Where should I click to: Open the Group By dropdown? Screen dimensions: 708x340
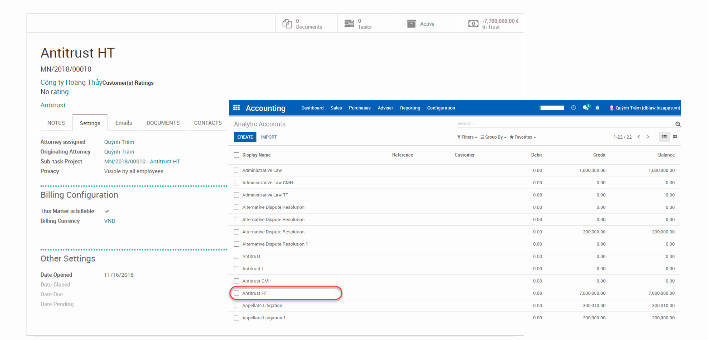click(493, 137)
